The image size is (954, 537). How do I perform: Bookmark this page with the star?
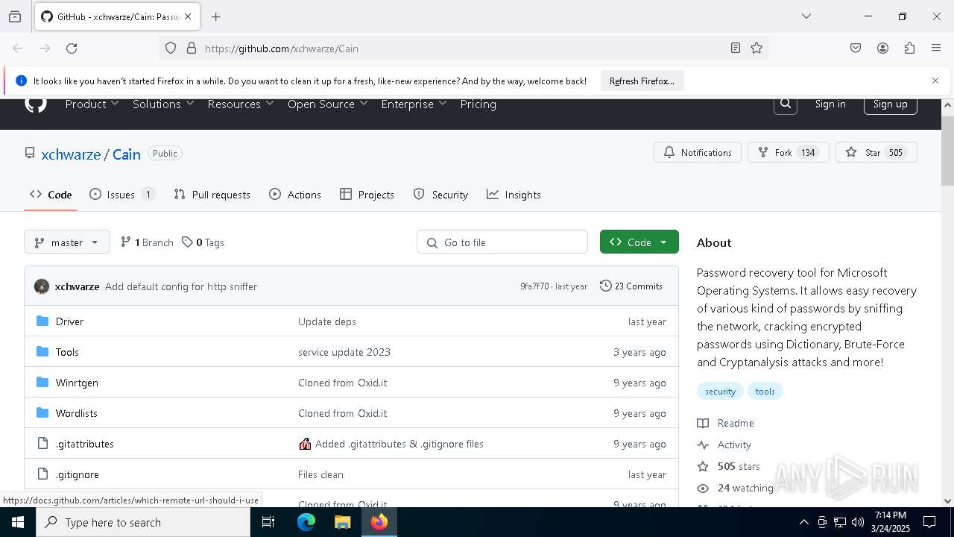pos(756,48)
